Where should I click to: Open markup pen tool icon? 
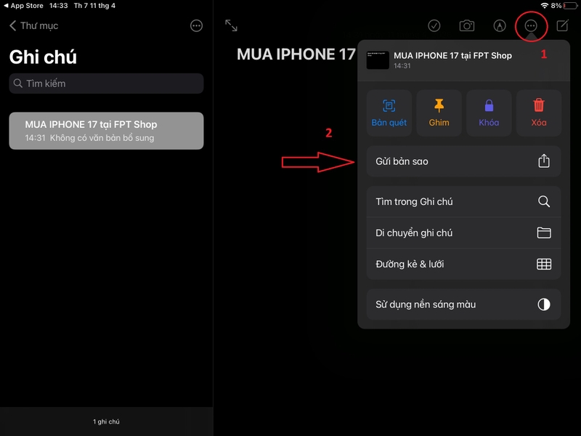(x=500, y=25)
